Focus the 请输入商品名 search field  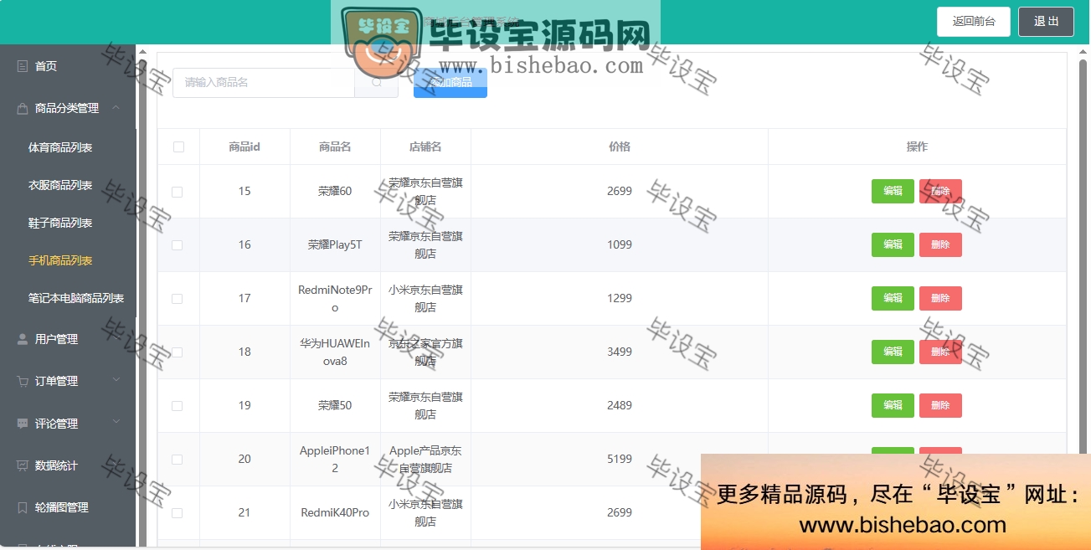[264, 82]
